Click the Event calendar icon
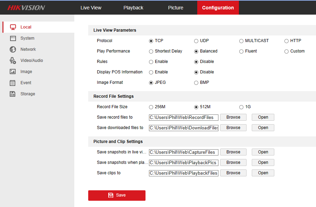The height and width of the screenshot is (207, 316). click(13, 83)
